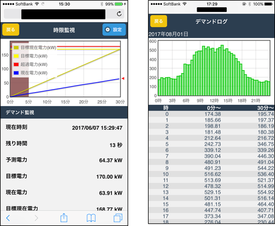
Task: Tap rotation lock icon in right status bar
Action: click(x=244, y=4)
